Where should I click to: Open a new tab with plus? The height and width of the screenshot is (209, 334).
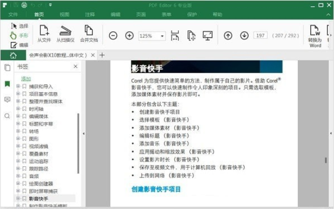coord(102,55)
